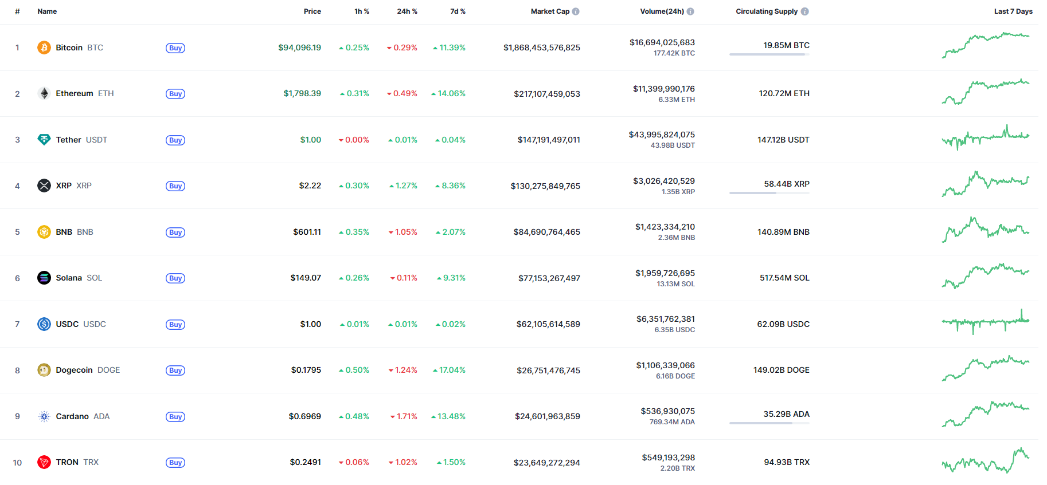Open the TRON 7-day sparkline chart
1047x485 pixels.
point(986,460)
